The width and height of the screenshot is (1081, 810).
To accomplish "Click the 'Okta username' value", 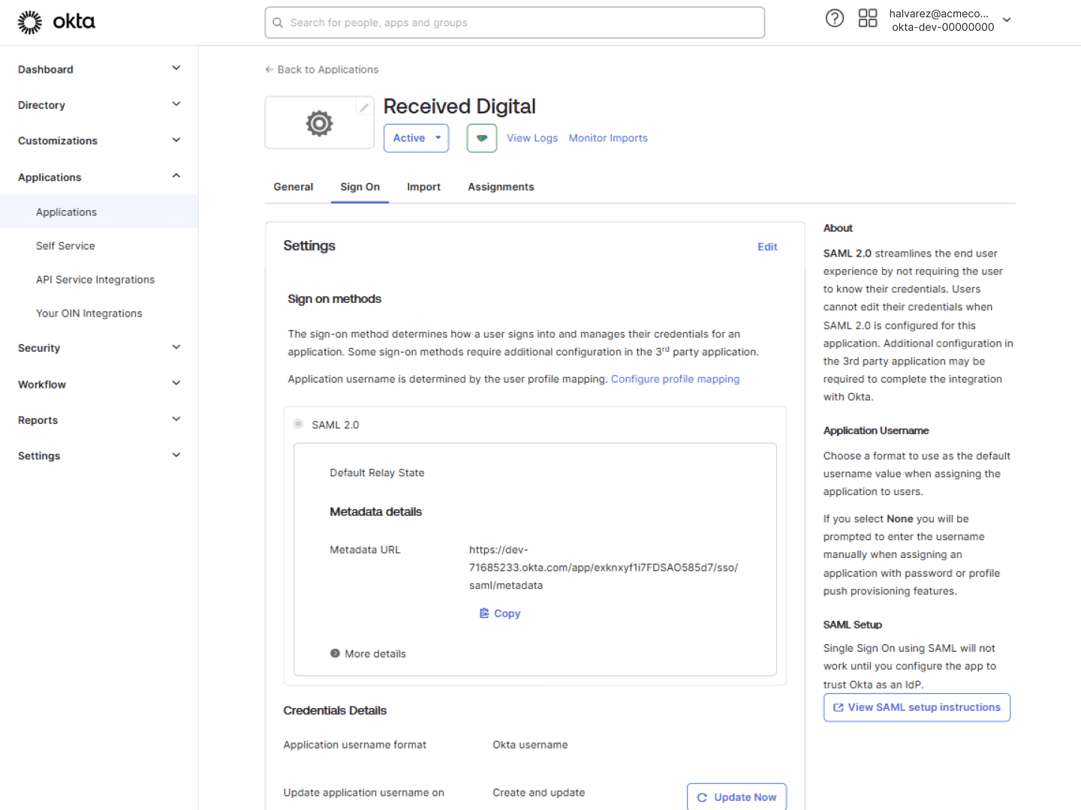I will (x=530, y=745).
